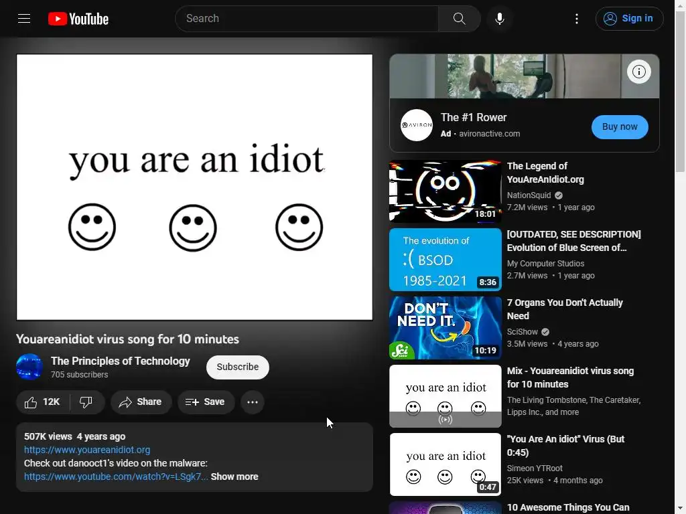
Task: Open ad info icon on Rower ad
Action: pos(638,72)
